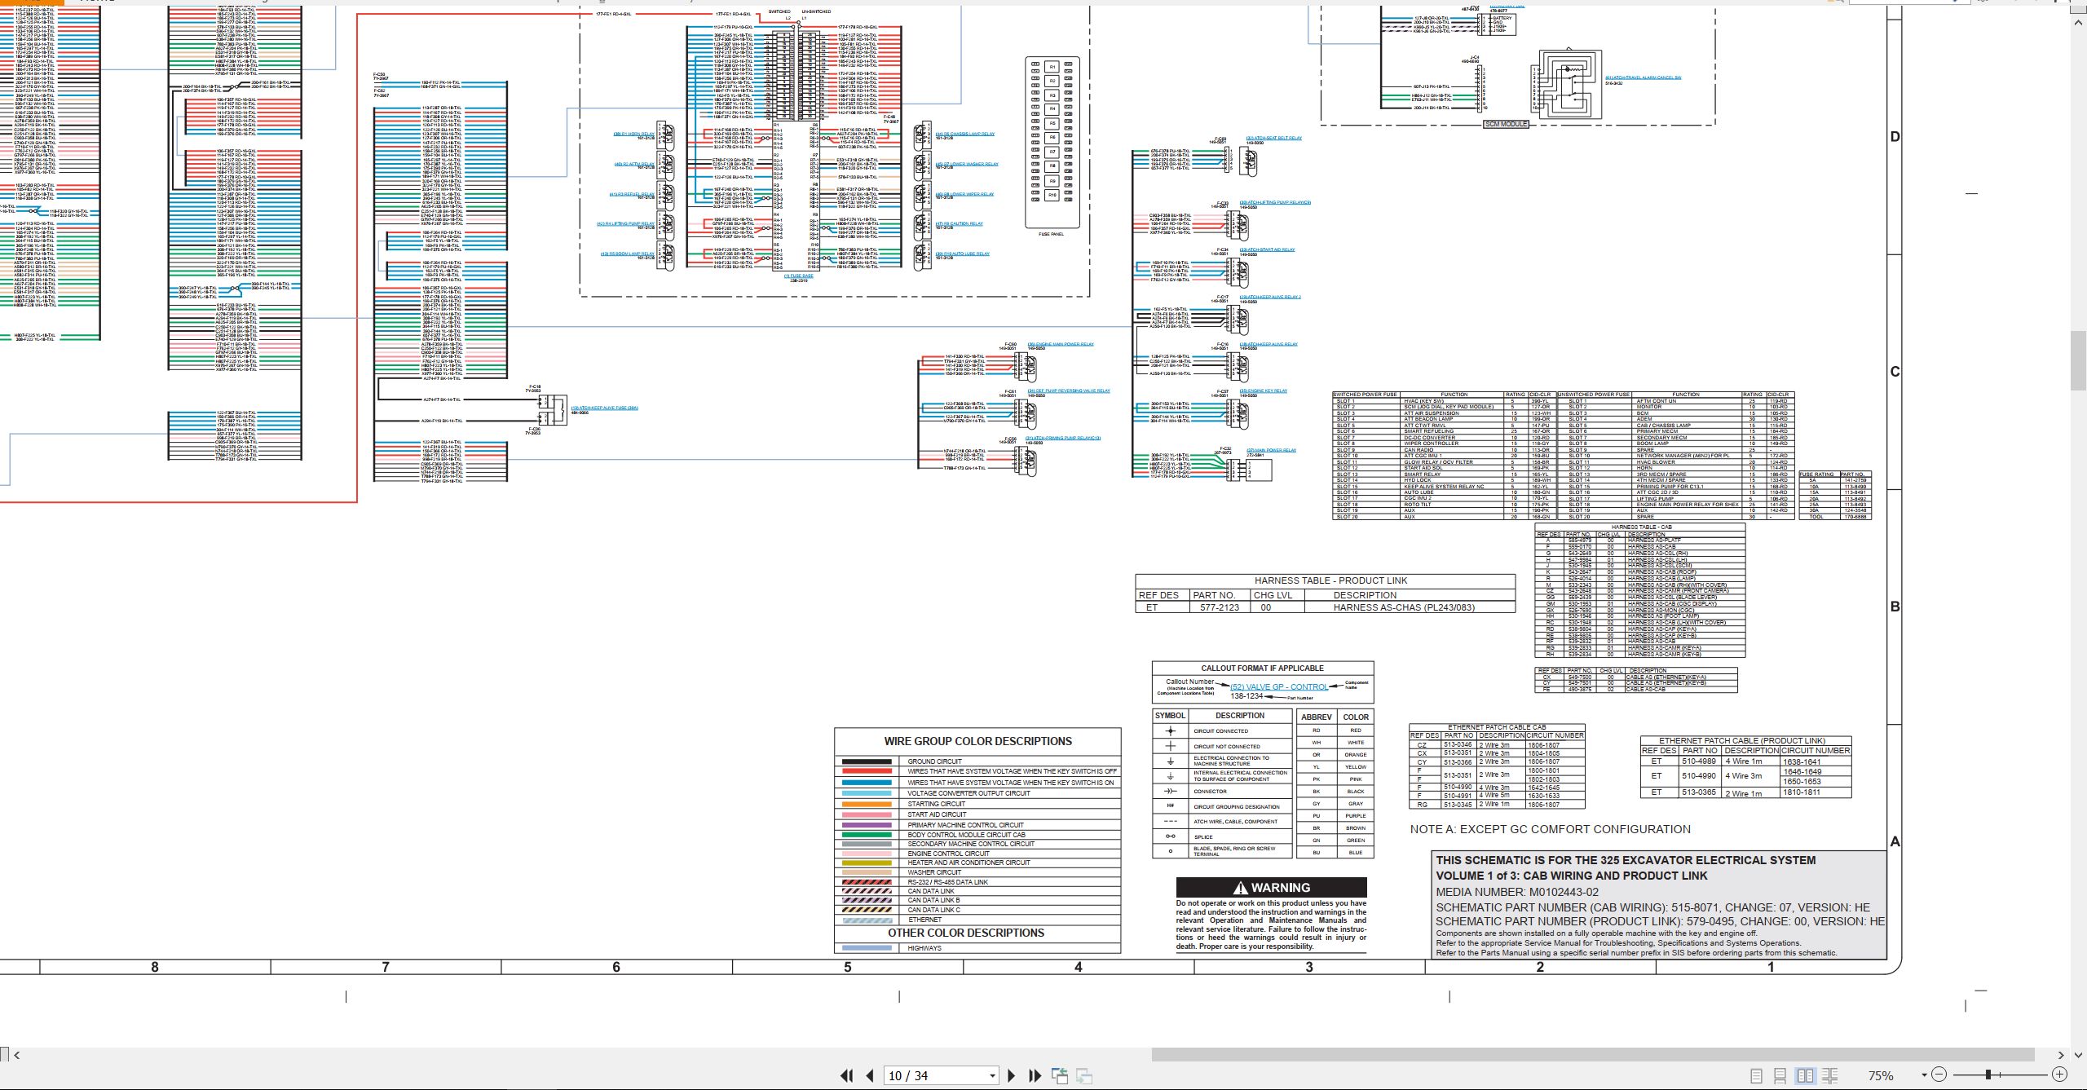The width and height of the screenshot is (2087, 1090).
Task: Click the (52) VALVE GP - CONTROL callout example
Action: click(1279, 686)
